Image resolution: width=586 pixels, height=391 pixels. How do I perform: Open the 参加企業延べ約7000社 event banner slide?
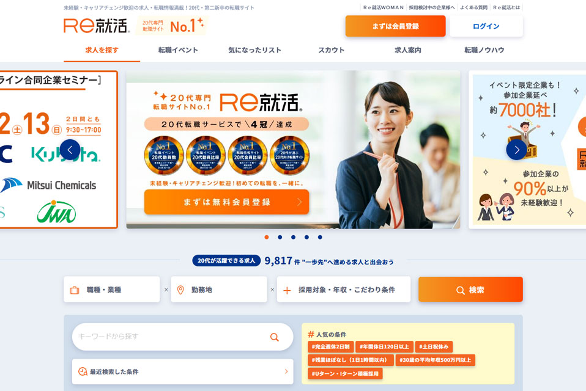(527, 150)
